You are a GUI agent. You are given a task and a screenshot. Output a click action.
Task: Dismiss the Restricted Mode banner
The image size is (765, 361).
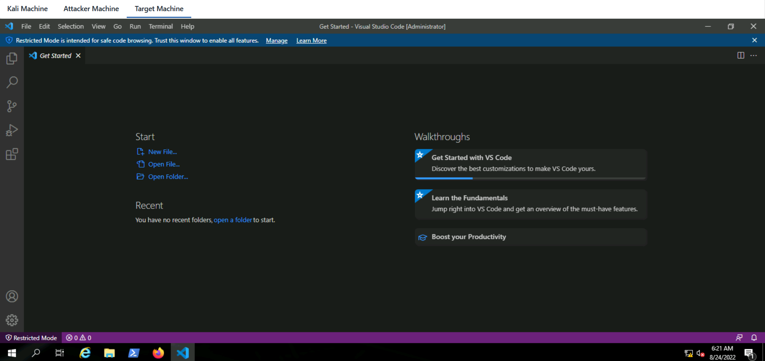(x=754, y=40)
